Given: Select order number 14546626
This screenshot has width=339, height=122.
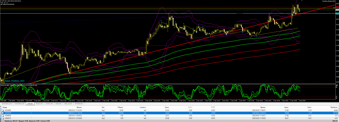Looking at the screenshot, I should click(x=7, y=116).
